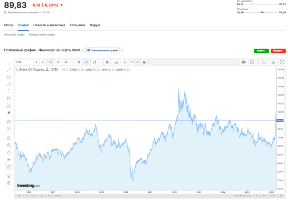Screen dimensions: 288x200
Task: Click the undo arrow in chart toolbar
Action: click(132, 62)
